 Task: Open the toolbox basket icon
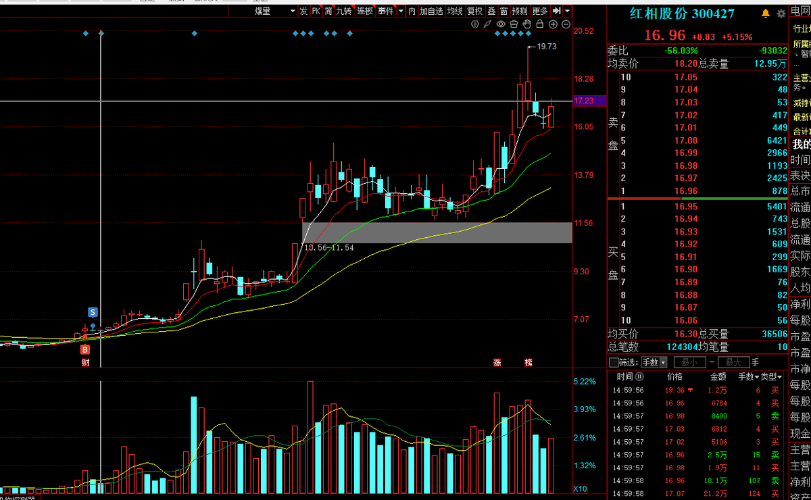coord(514,24)
